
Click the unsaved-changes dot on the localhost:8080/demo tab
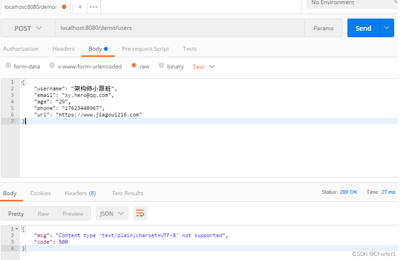point(65,7)
